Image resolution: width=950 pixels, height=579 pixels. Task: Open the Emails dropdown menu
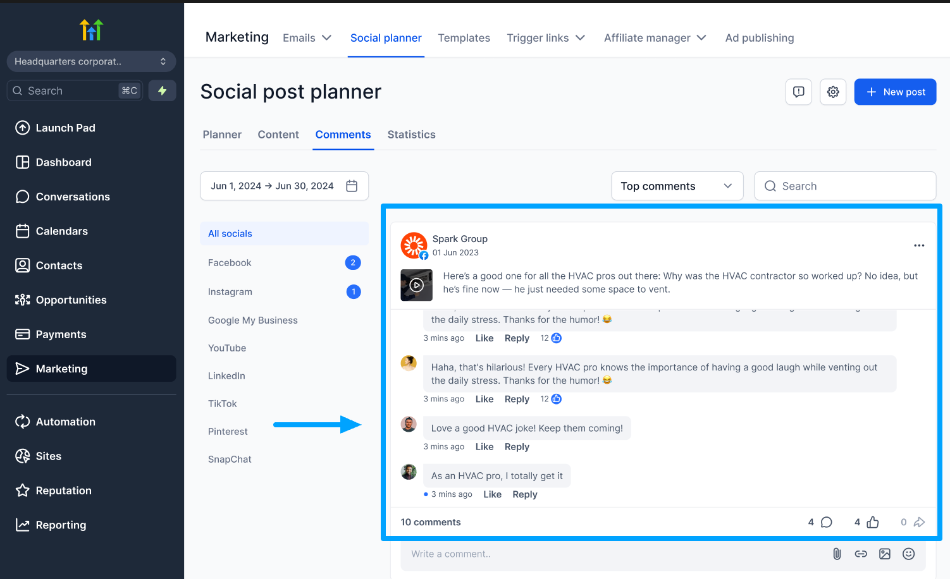coord(307,38)
